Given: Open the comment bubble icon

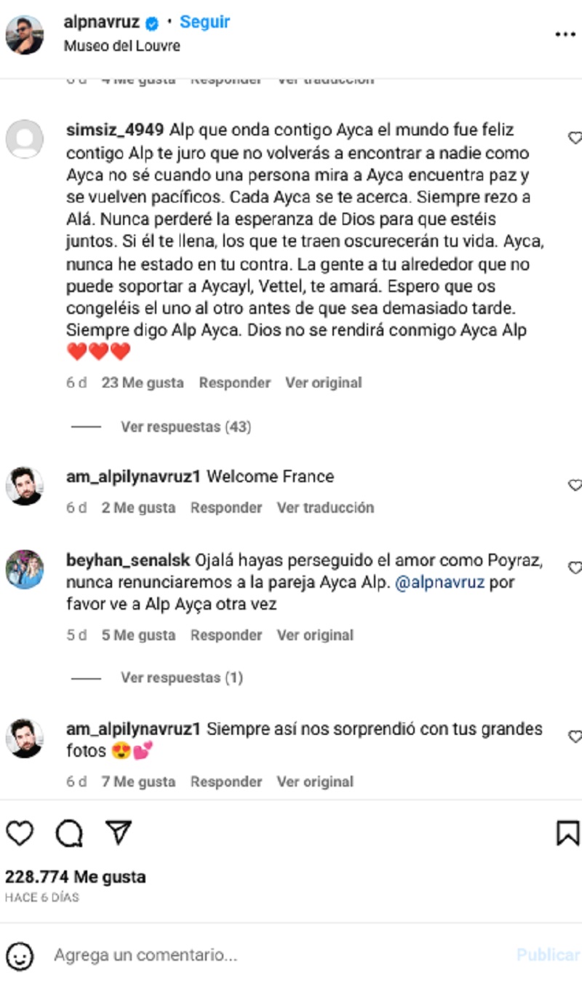Looking at the screenshot, I should [69, 833].
